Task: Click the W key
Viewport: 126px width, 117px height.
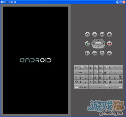Action: (x=81, y=72)
